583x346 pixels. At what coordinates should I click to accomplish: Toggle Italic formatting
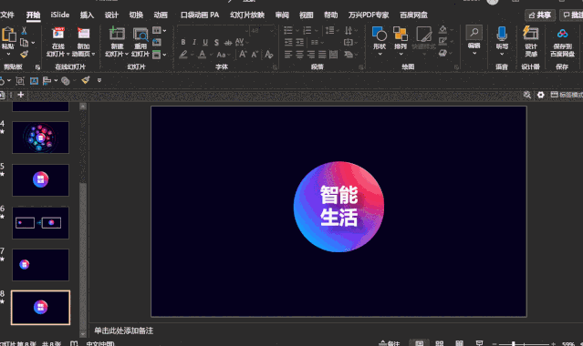194,43
